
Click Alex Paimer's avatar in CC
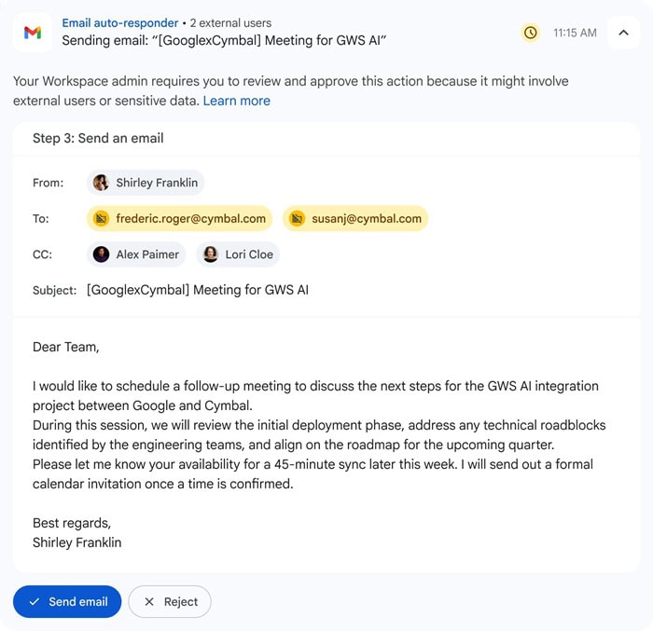(101, 254)
